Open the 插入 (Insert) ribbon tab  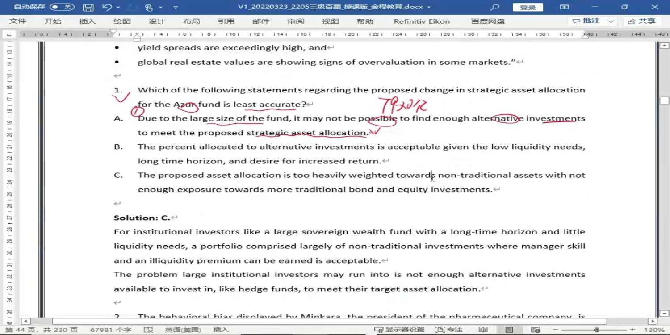[87, 21]
